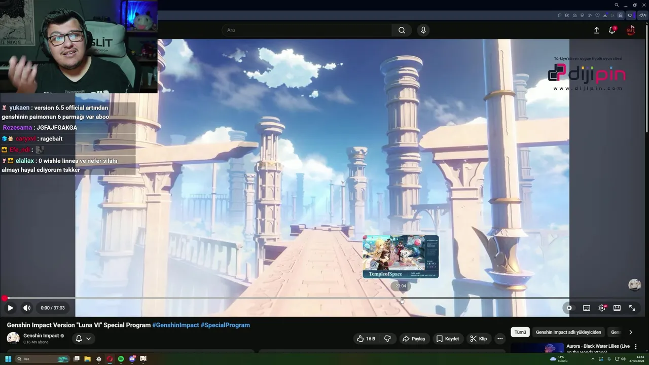Viewport: 649px width, 365px height.
Task: Click the Kaydet save button
Action: tap(448, 339)
